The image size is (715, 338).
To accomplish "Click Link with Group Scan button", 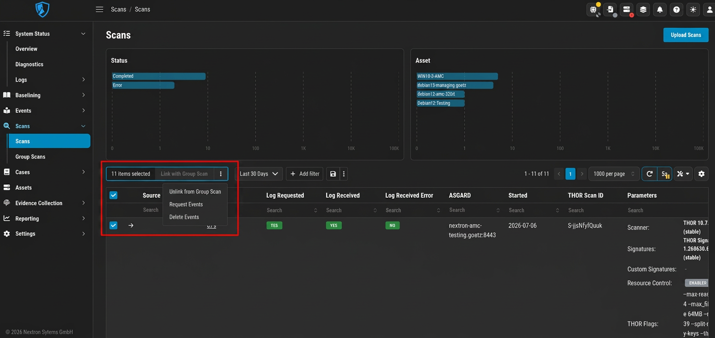I will (184, 174).
